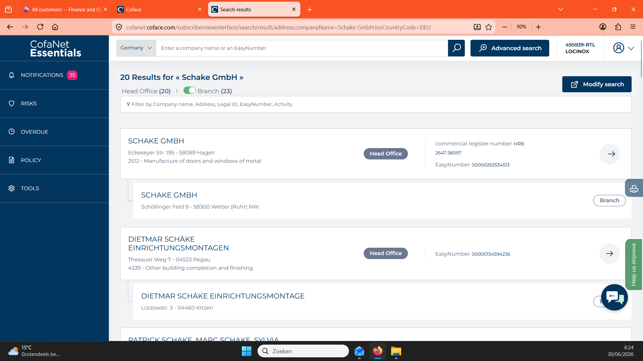643x361 pixels.
Task: Reset zoom via the 90% indicator
Action: [521, 27]
